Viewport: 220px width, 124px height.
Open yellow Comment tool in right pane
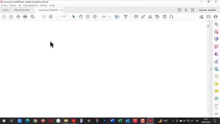pos(216,91)
